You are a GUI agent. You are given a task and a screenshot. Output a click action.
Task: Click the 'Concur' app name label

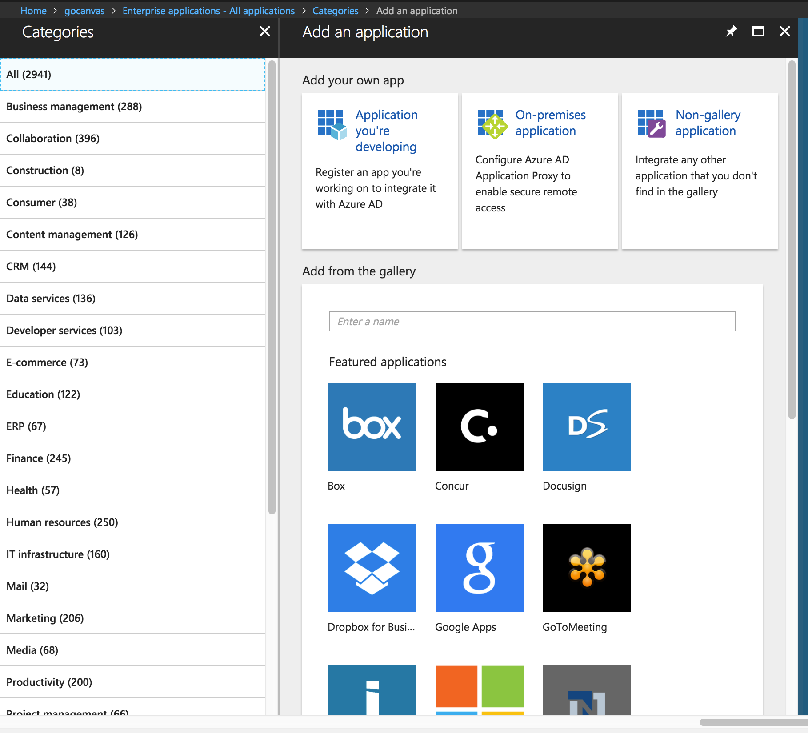pyautogui.click(x=452, y=486)
